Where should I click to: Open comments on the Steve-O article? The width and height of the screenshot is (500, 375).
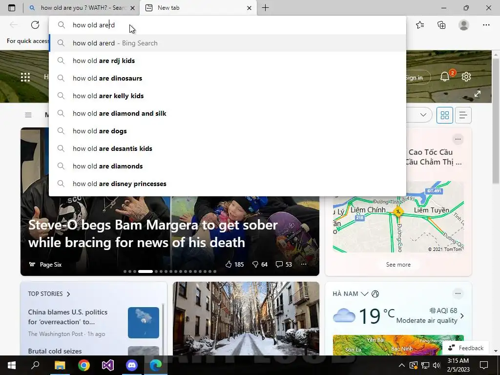click(284, 264)
